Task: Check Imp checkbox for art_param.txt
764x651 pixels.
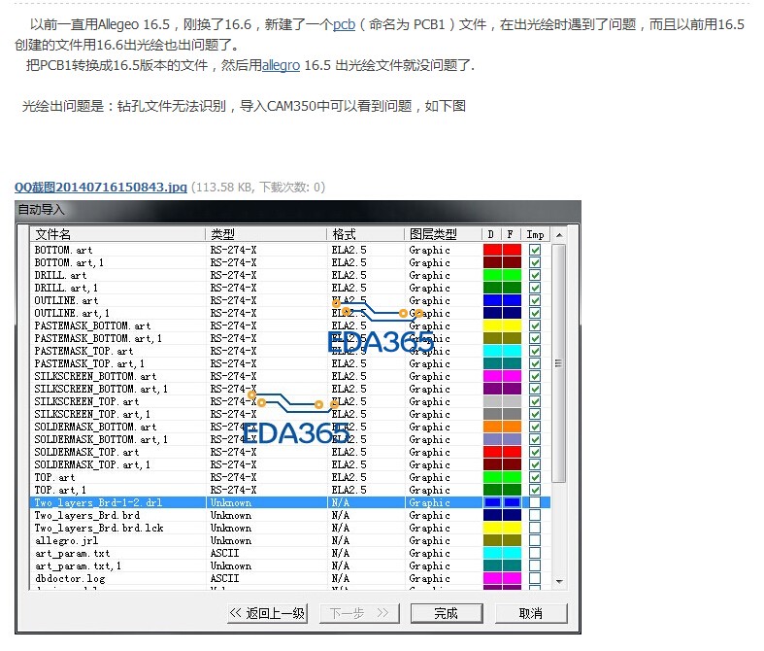Action: tap(535, 553)
